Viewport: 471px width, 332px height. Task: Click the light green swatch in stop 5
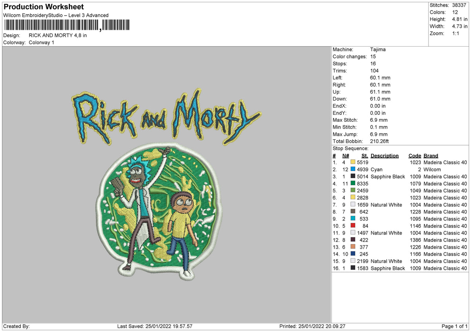353,191
